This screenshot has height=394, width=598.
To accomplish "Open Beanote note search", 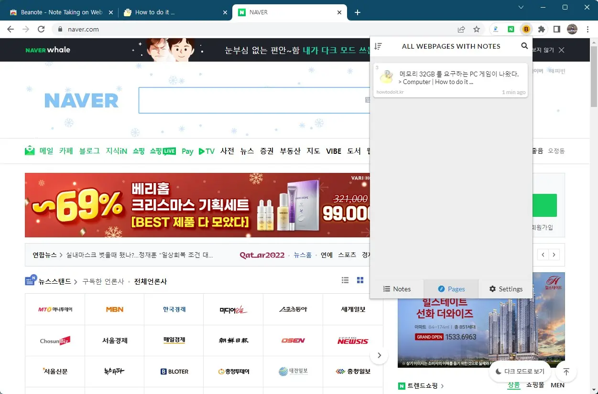I will (x=524, y=46).
